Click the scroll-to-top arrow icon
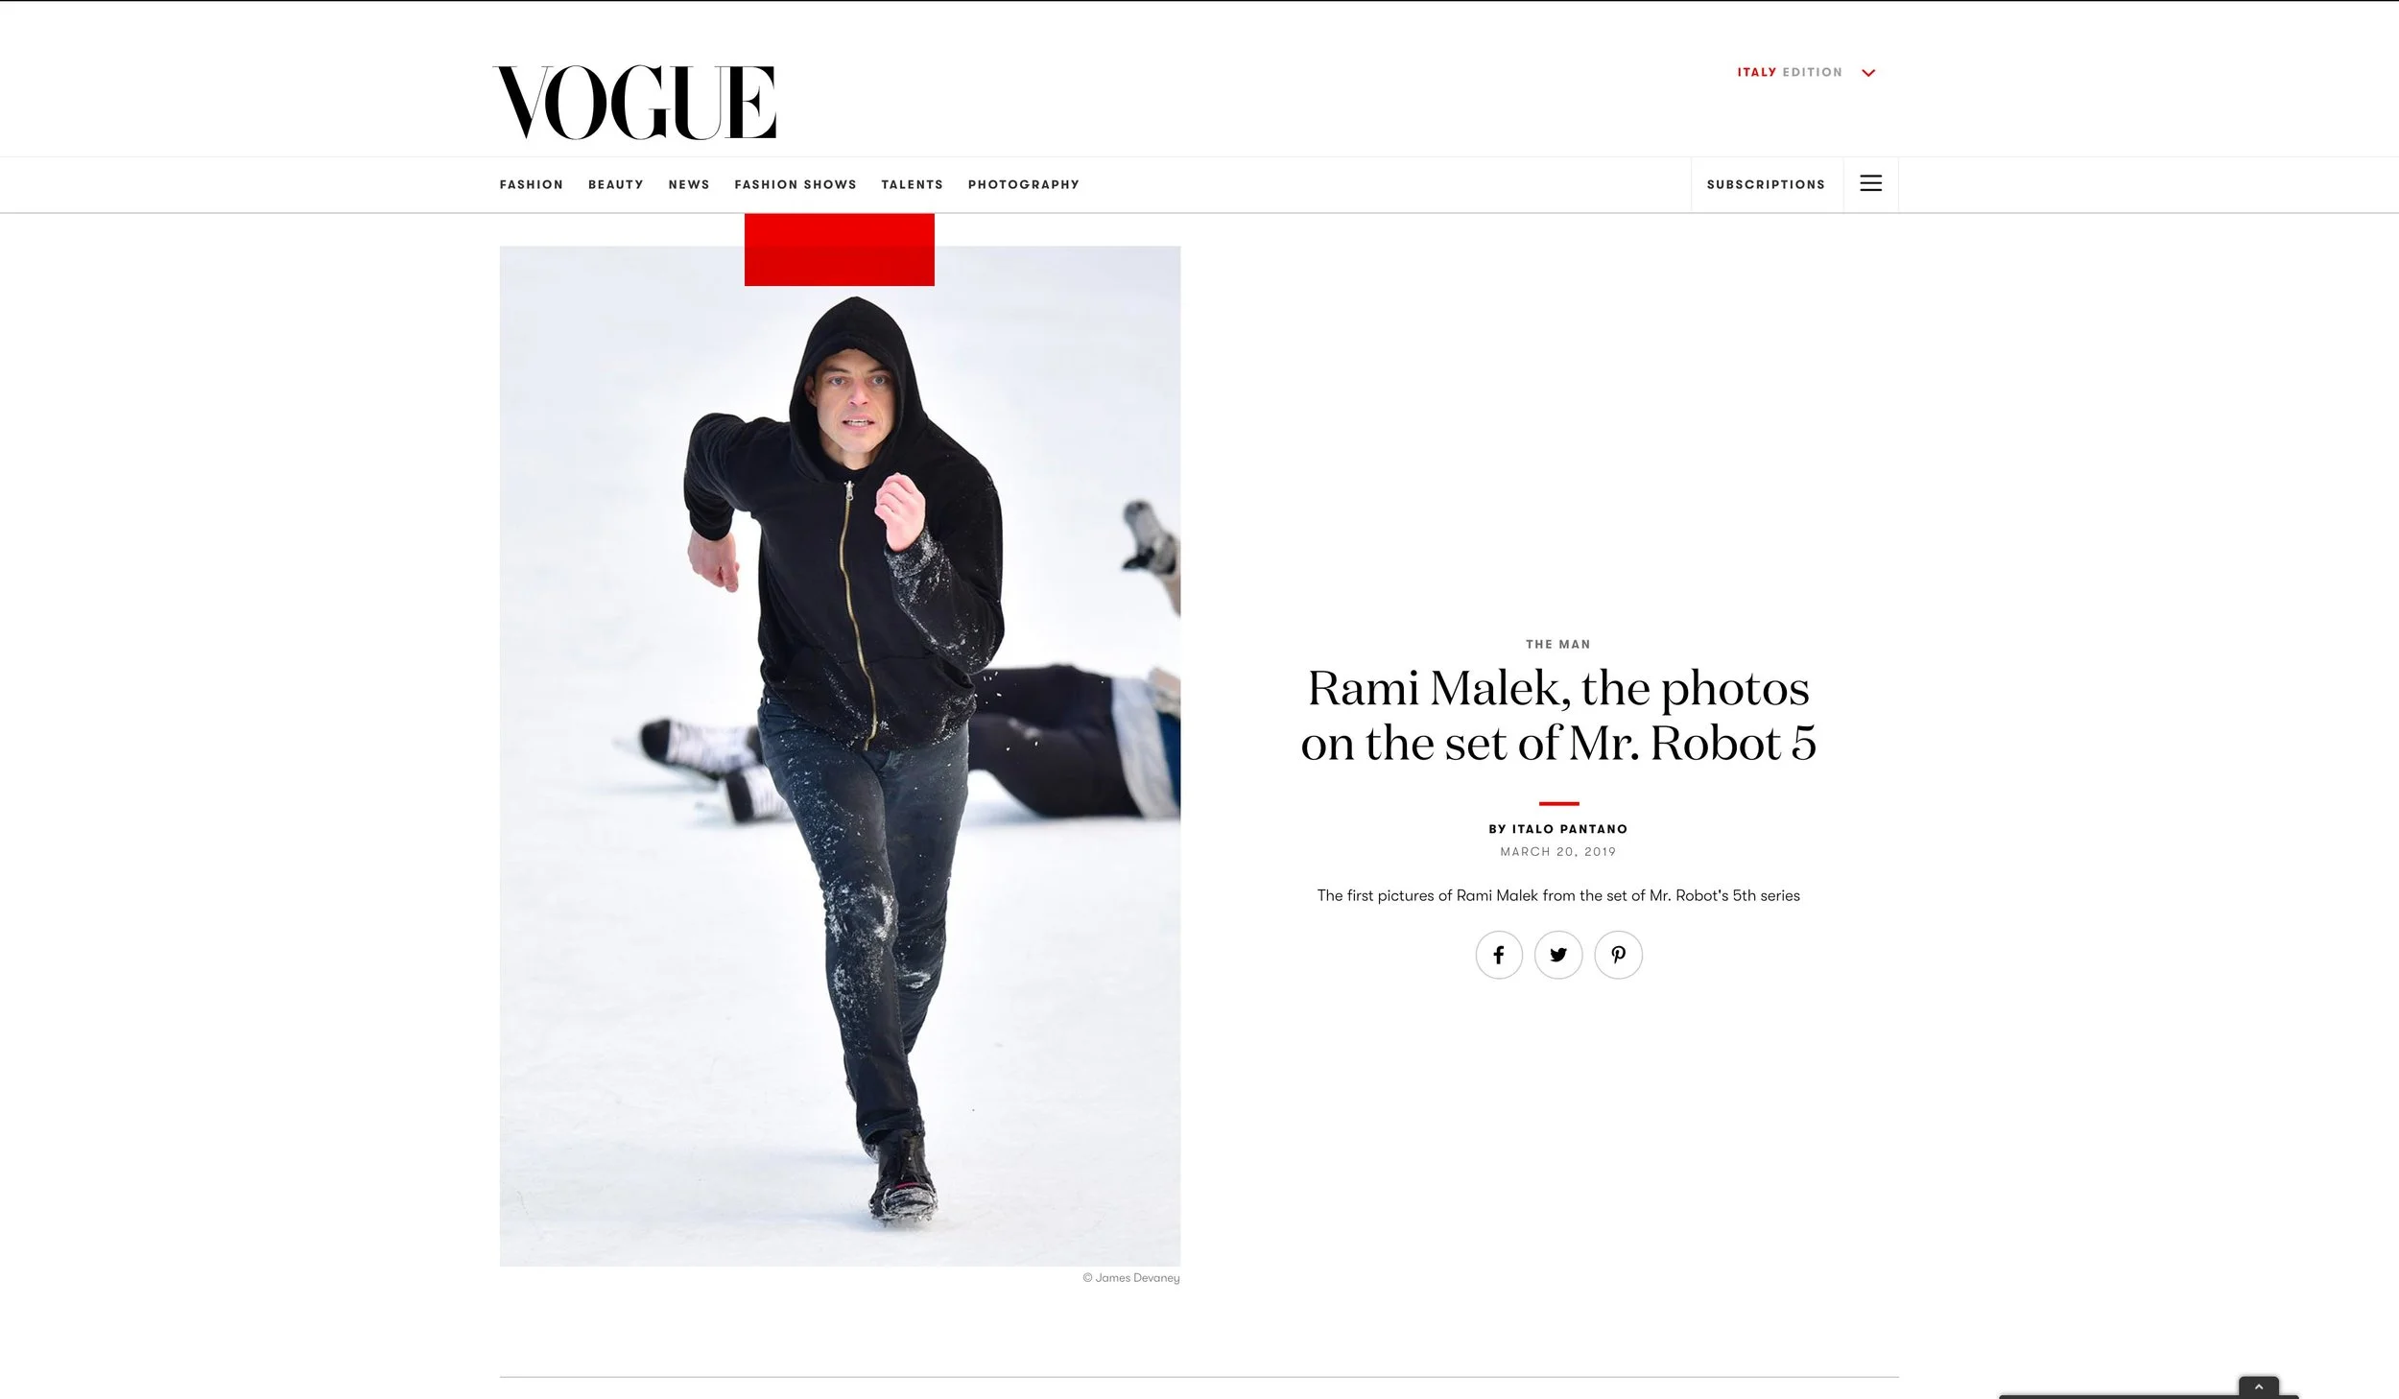 [2258, 1387]
